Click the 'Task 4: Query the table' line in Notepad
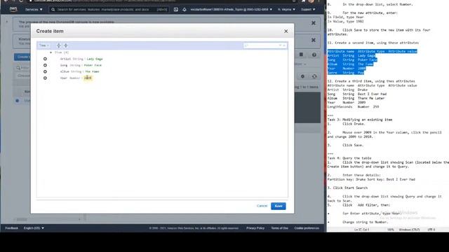The height and width of the screenshot is (252, 449). 349,158
